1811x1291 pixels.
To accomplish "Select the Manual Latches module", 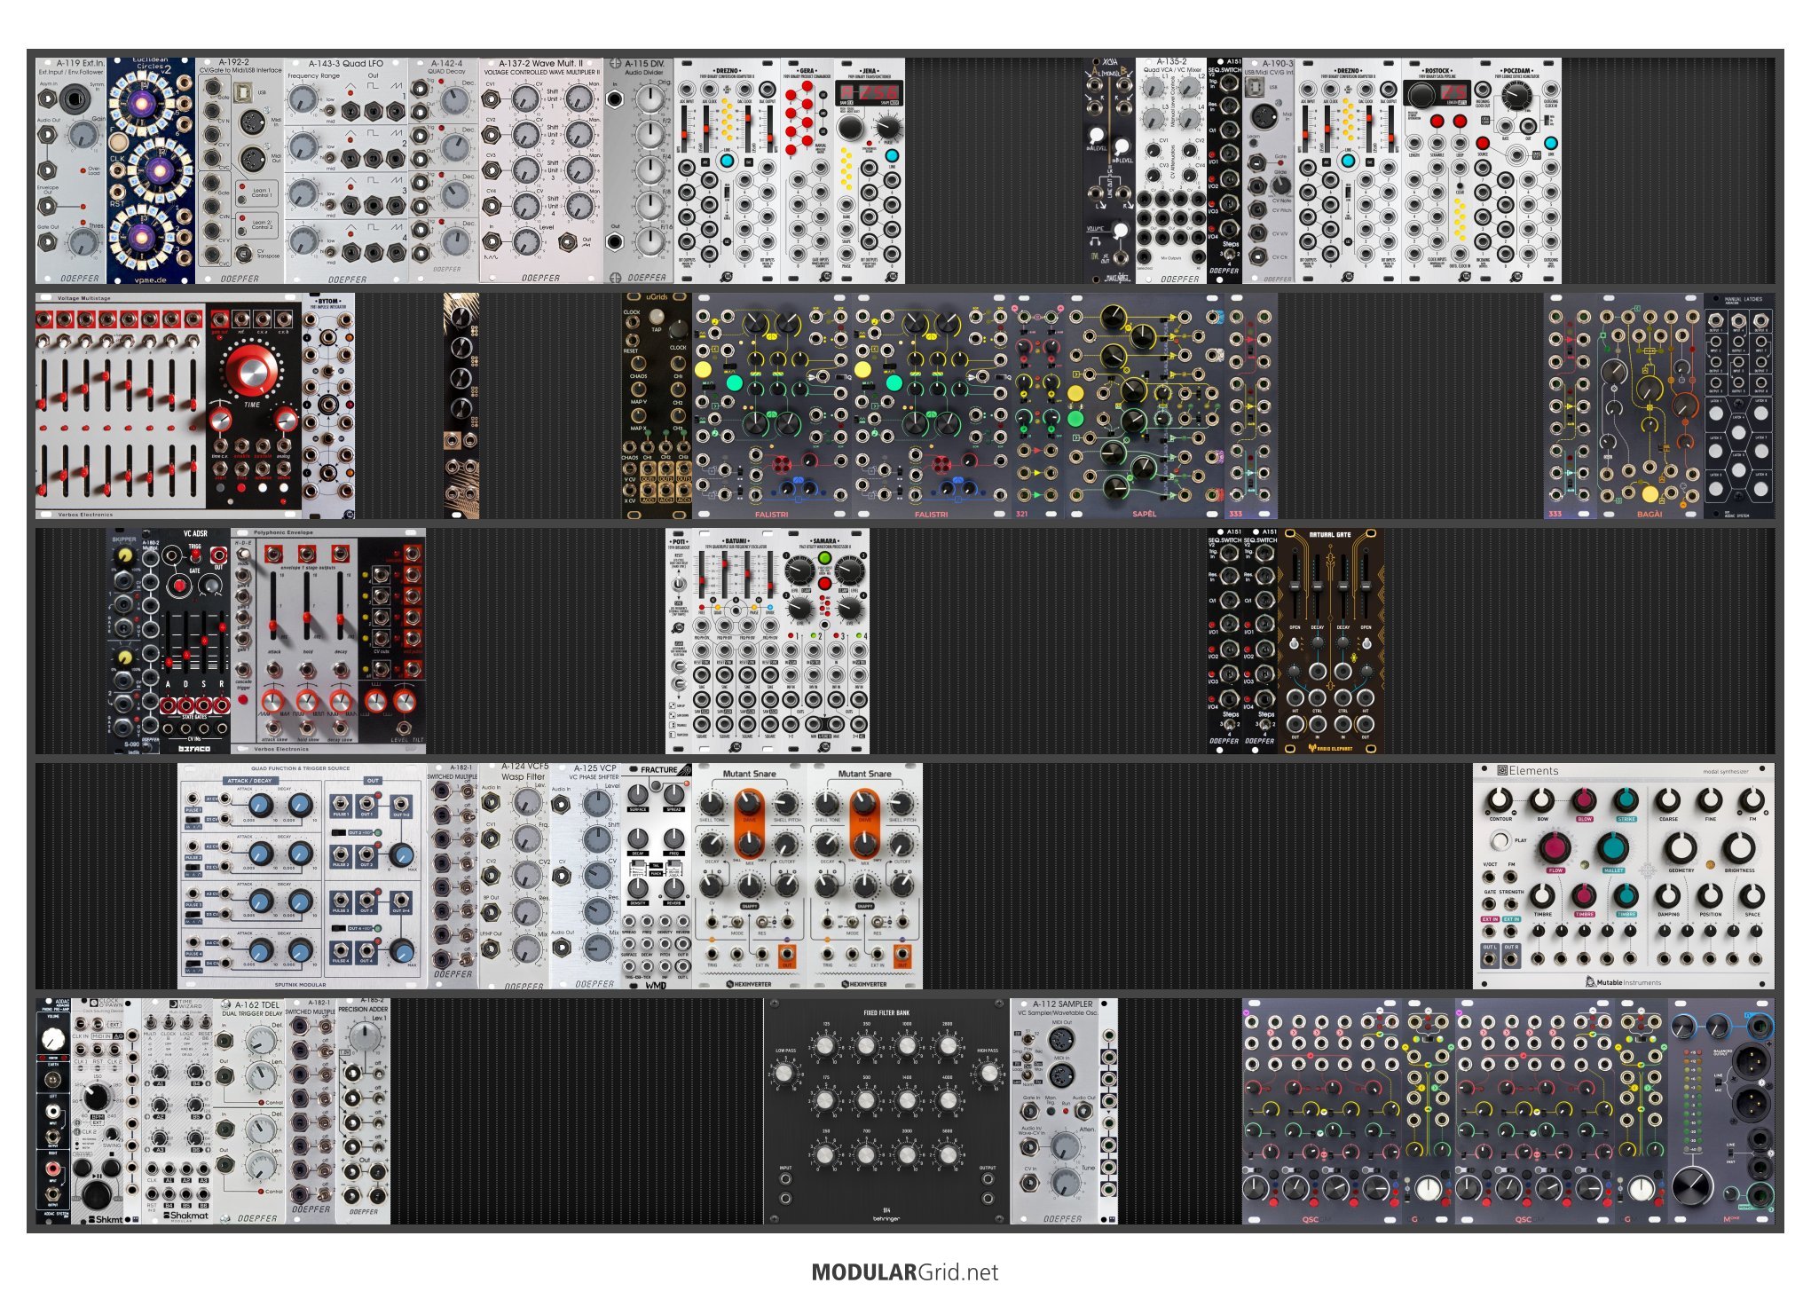I will 1739,406.
